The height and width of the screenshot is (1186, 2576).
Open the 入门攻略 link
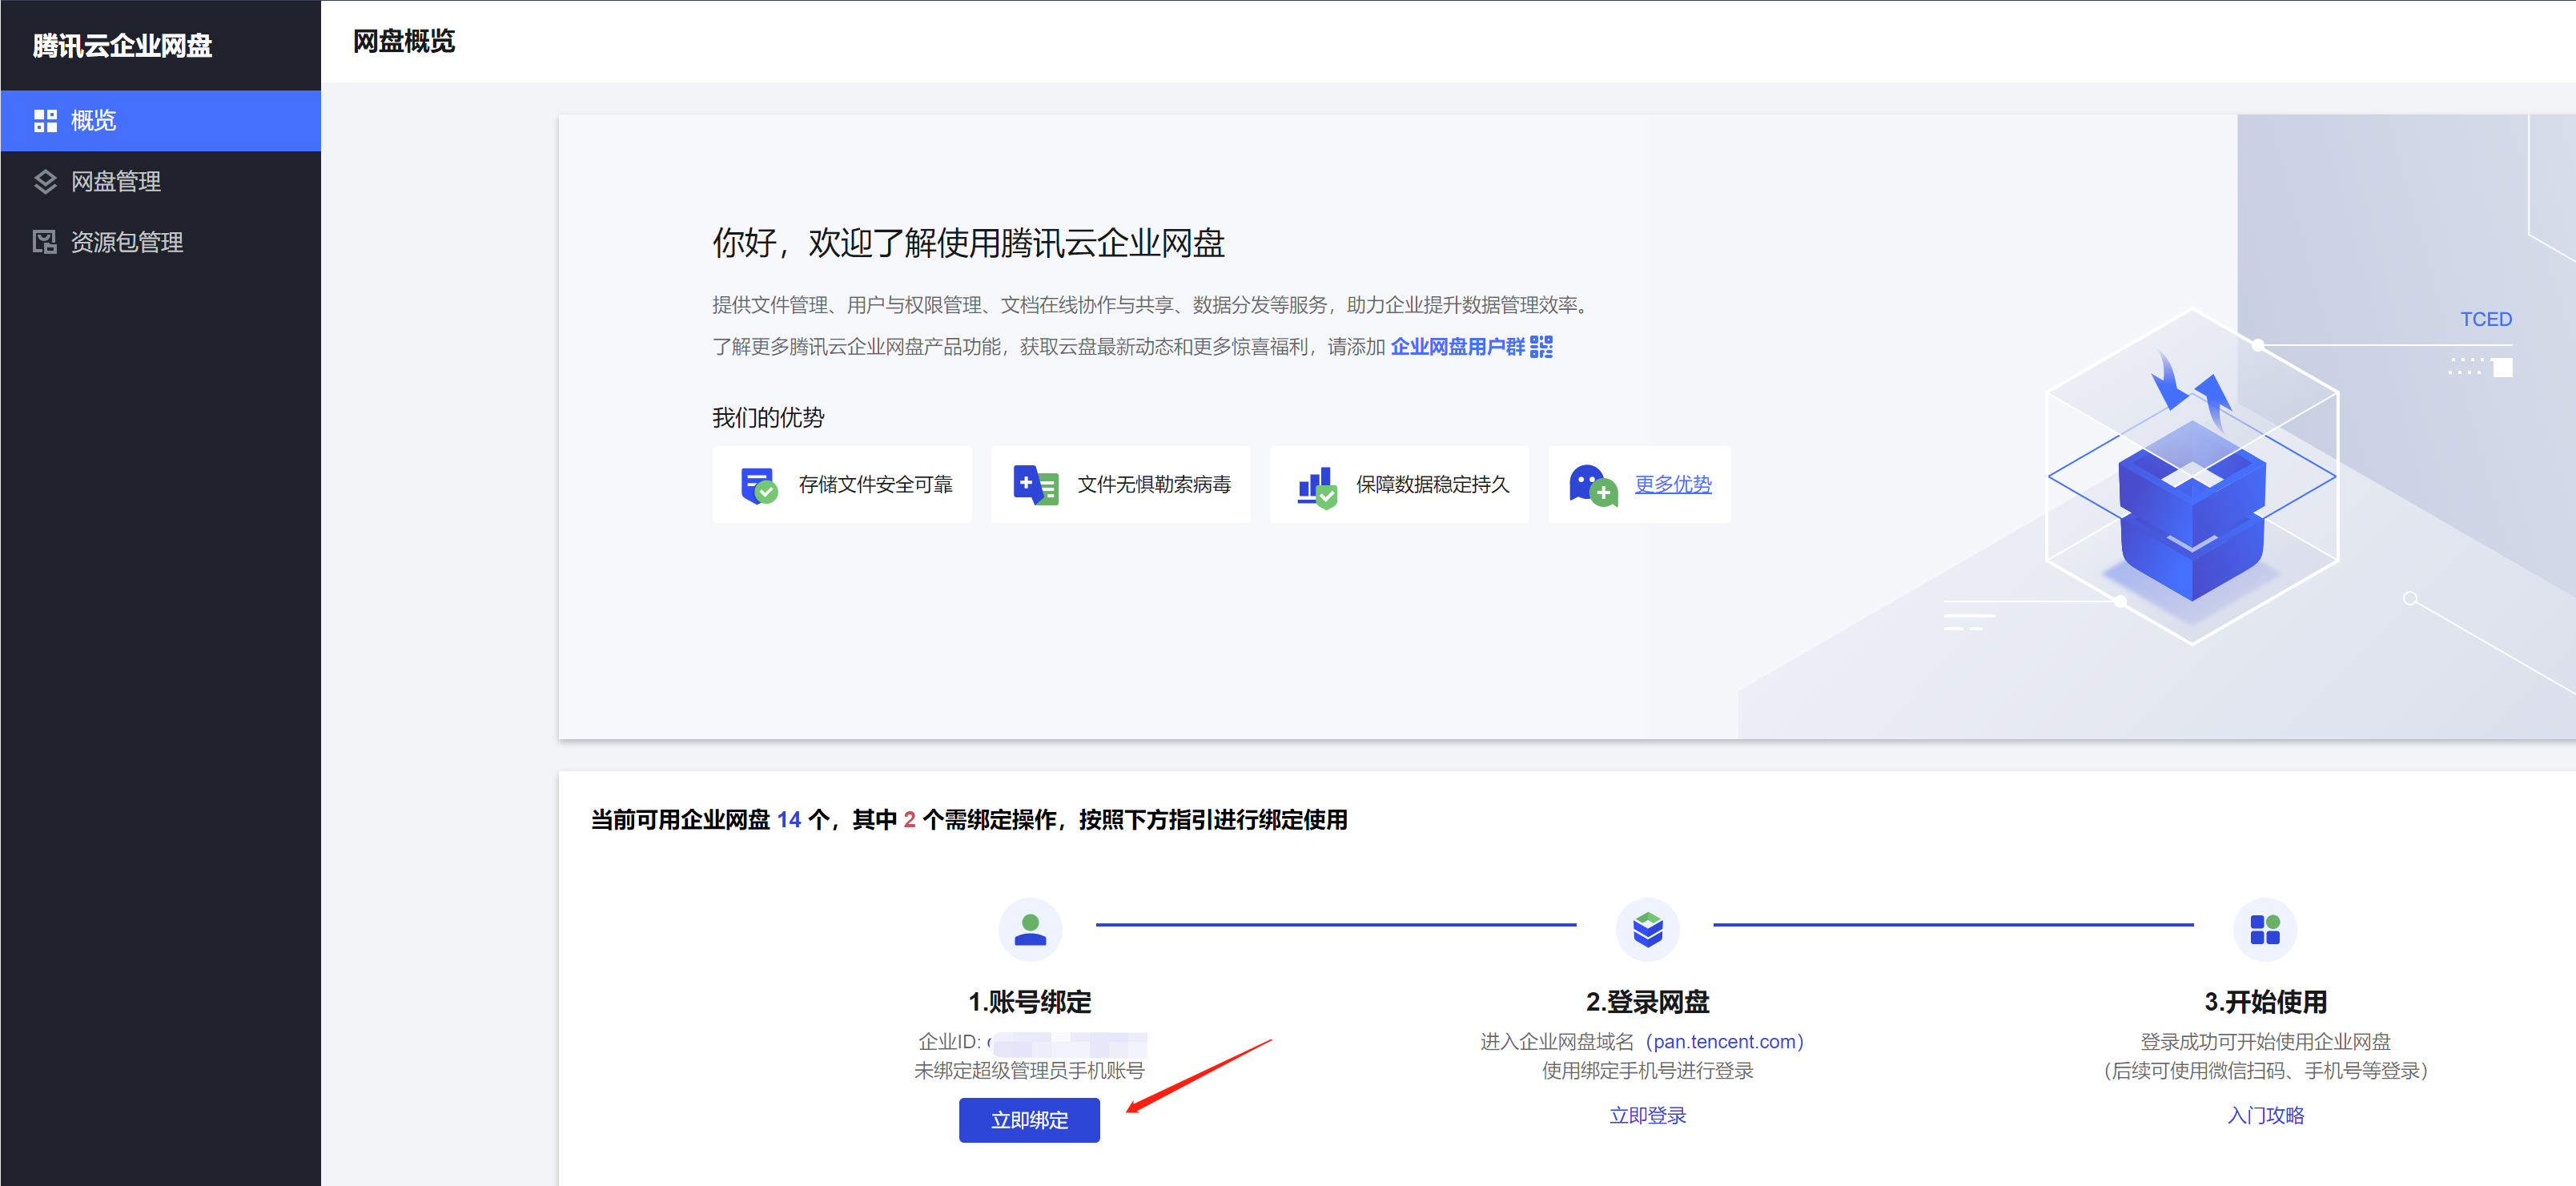tap(2265, 1115)
